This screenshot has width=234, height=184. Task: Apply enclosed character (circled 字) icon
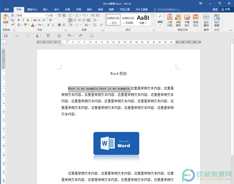64,25
